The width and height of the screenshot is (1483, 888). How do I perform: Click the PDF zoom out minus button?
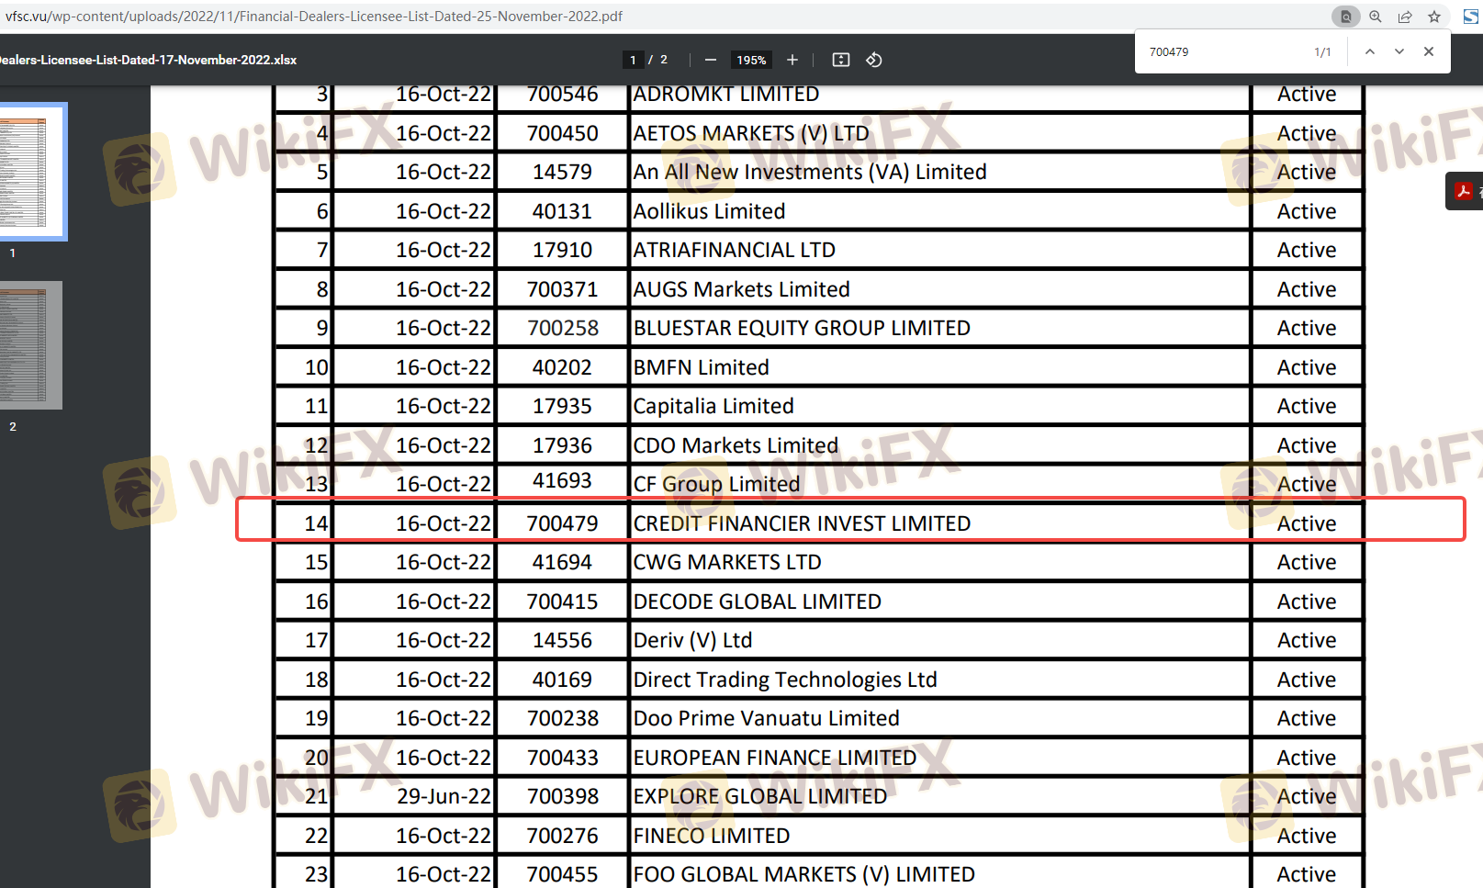(710, 60)
